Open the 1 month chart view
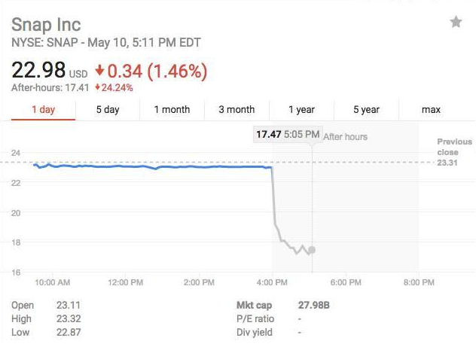The height and width of the screenshot is (347, 476). coord(172,110)
